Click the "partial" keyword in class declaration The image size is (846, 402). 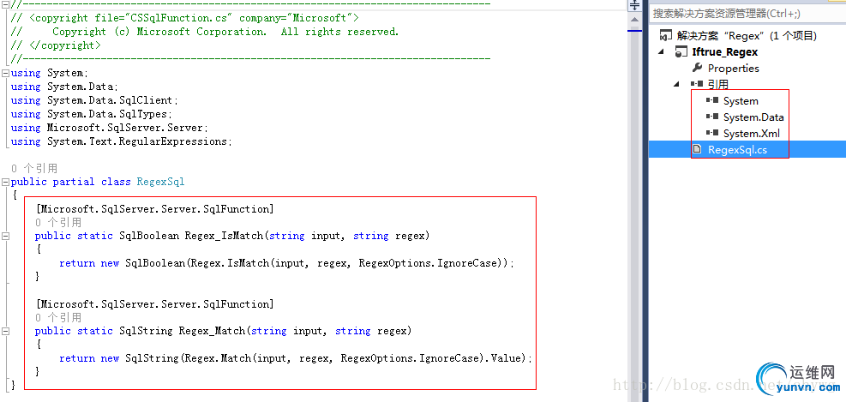(74, 182)
